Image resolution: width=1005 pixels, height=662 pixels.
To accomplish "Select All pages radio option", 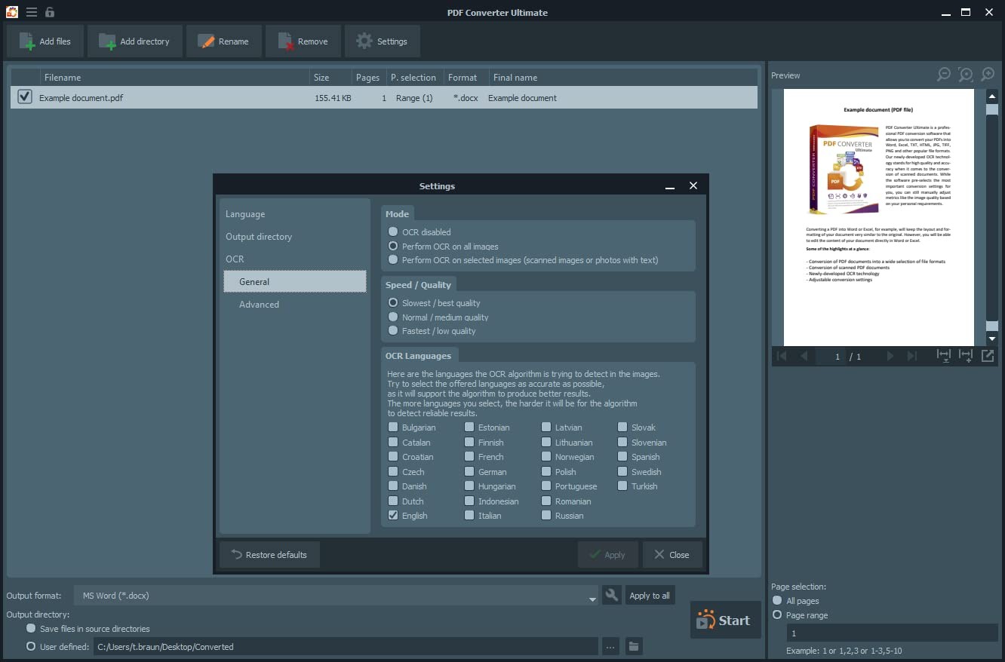I will point(777,600).
